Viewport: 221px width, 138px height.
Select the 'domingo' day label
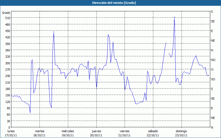181,131
